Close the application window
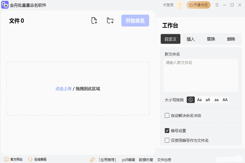Viewport: 245px width, 163px height. 240,5
